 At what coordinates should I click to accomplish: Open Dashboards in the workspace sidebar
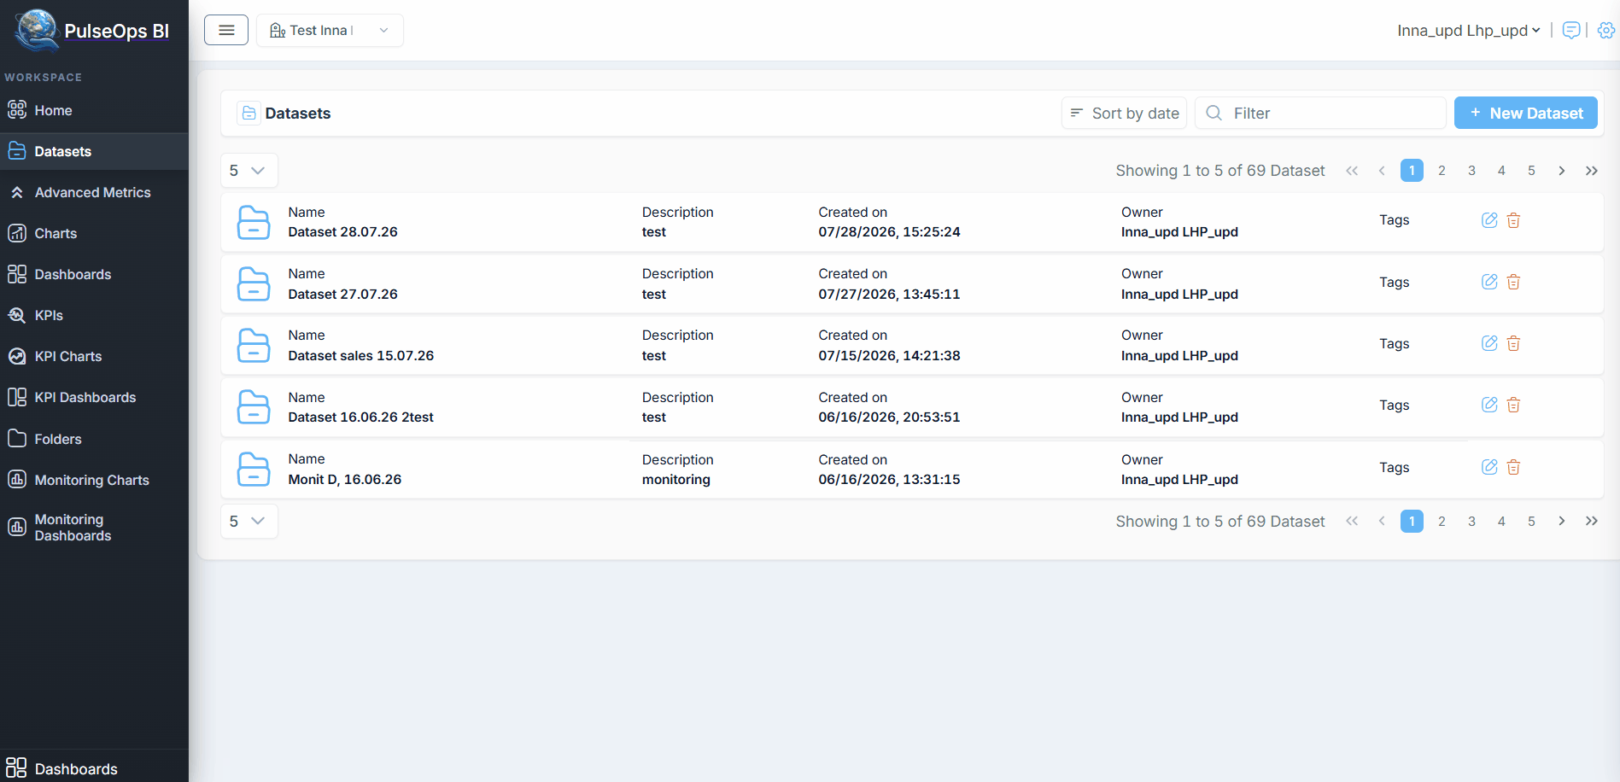[x=94, y=274]
